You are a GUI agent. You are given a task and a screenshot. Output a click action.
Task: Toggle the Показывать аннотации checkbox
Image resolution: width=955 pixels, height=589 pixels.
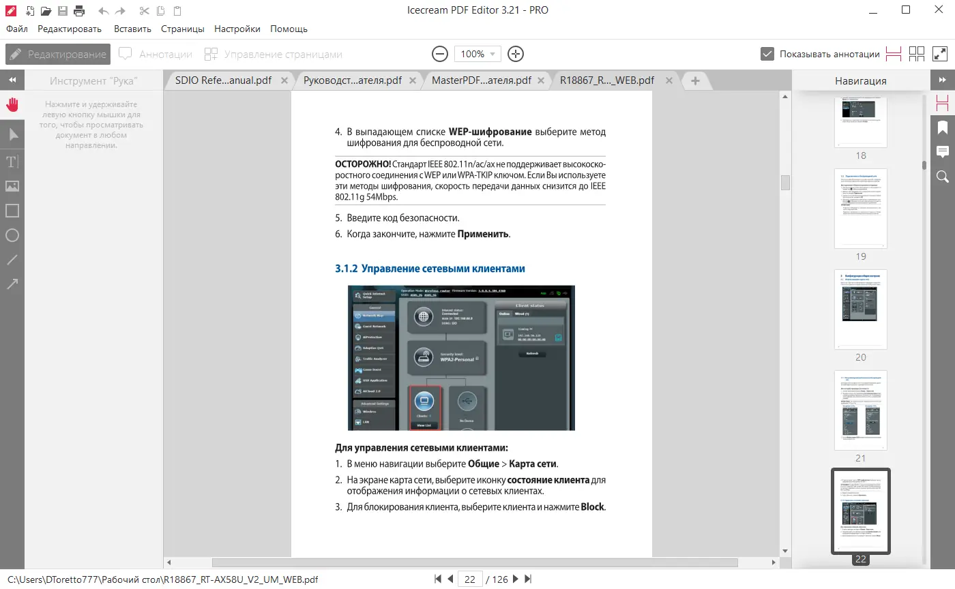pyautogui.click(x=767, y=53)
